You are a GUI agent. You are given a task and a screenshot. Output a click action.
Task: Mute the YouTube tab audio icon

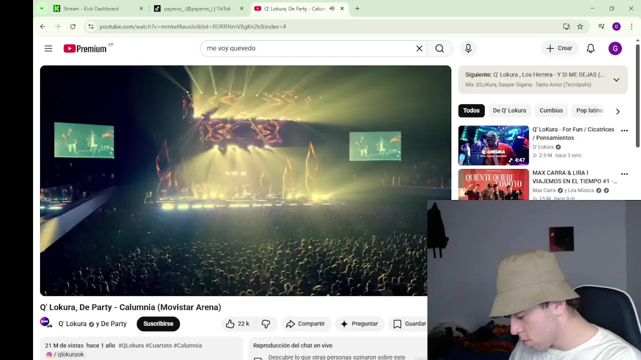tap(332, 8)
